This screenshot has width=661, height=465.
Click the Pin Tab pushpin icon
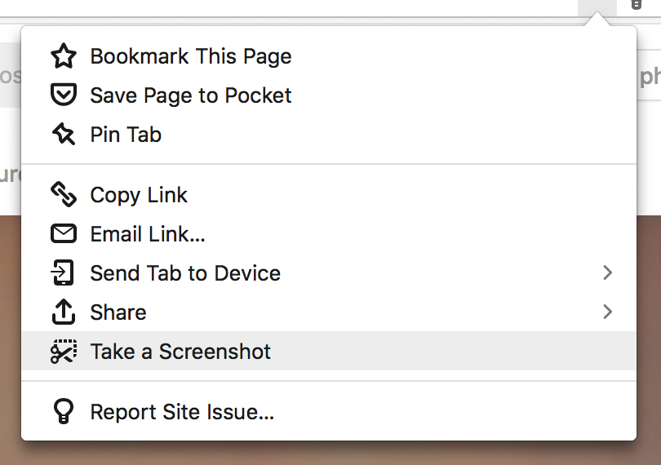point(63,135)
